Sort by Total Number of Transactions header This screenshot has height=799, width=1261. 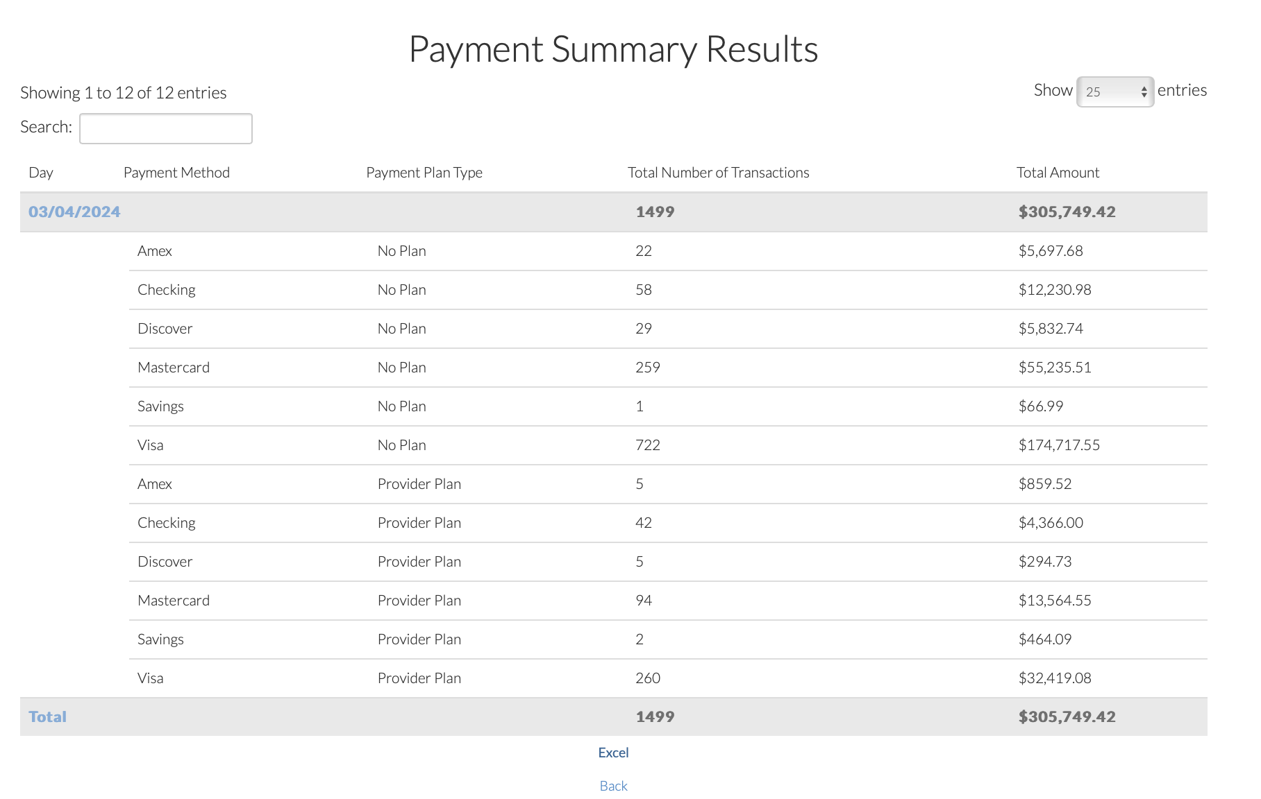[718, 173]
